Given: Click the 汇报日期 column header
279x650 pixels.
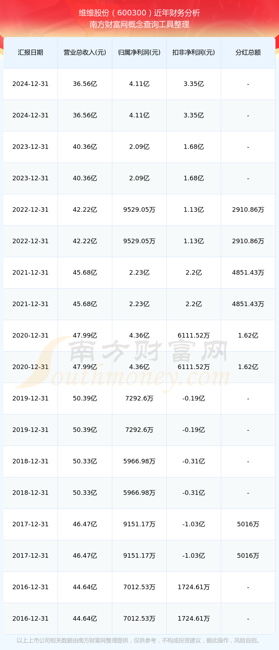Looking at the screenshot, I should coord(30,52).
